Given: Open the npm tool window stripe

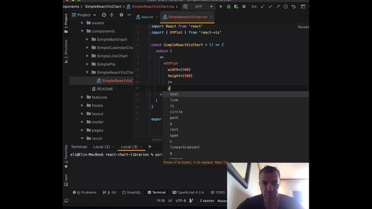Looking at the screenshot, I should tap(66, 180).
